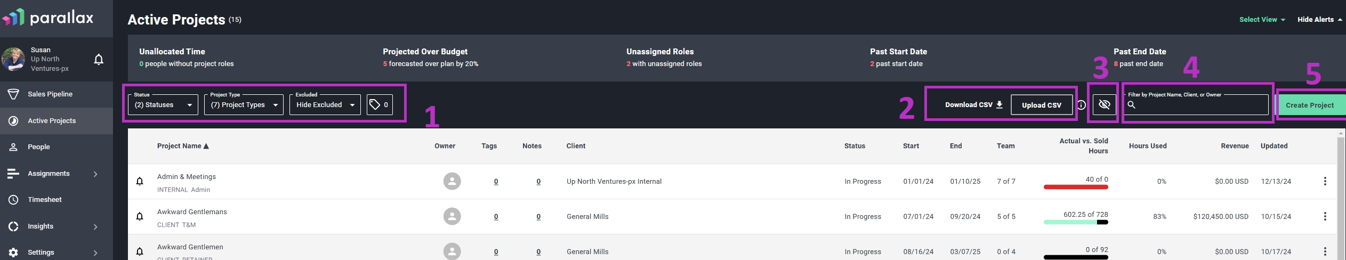Expand the Insights sidebar chevron

(95, 226)
